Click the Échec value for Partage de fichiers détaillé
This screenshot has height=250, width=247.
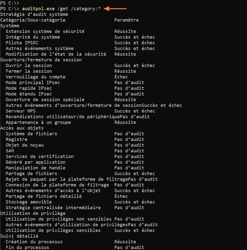[121, 196]
